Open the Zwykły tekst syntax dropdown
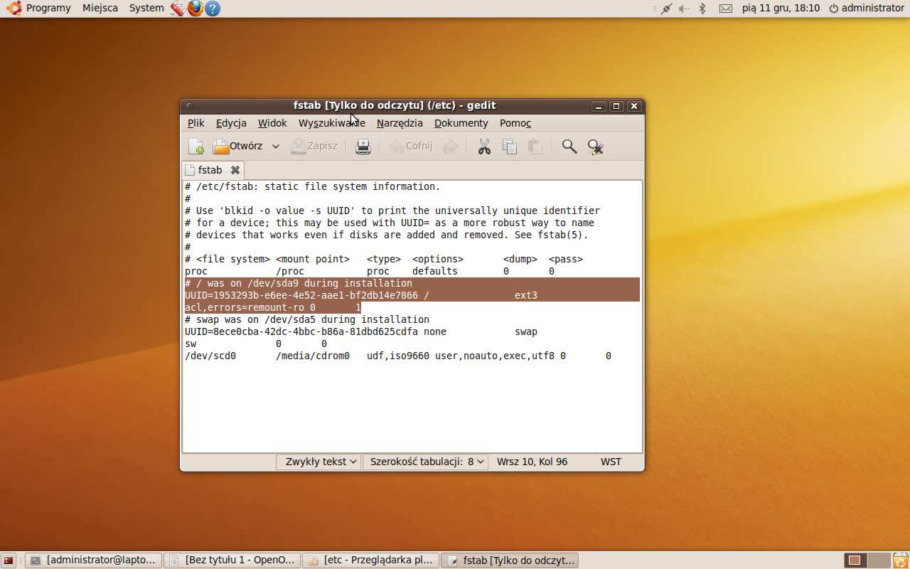Screen dimensions: 910x569 tap(318, 462)
